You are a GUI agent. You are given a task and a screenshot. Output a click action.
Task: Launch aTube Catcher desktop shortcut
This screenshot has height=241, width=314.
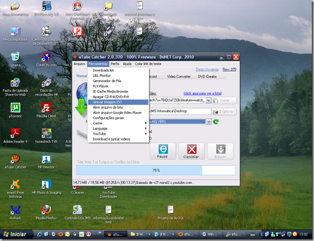[15, 162]
